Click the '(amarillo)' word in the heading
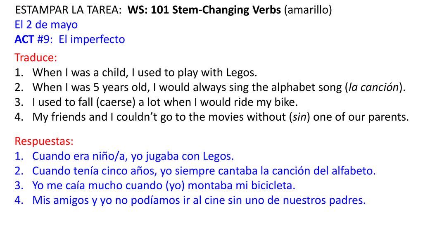The height and width of the screenshot is (238, 423). [x=308, y=10]
